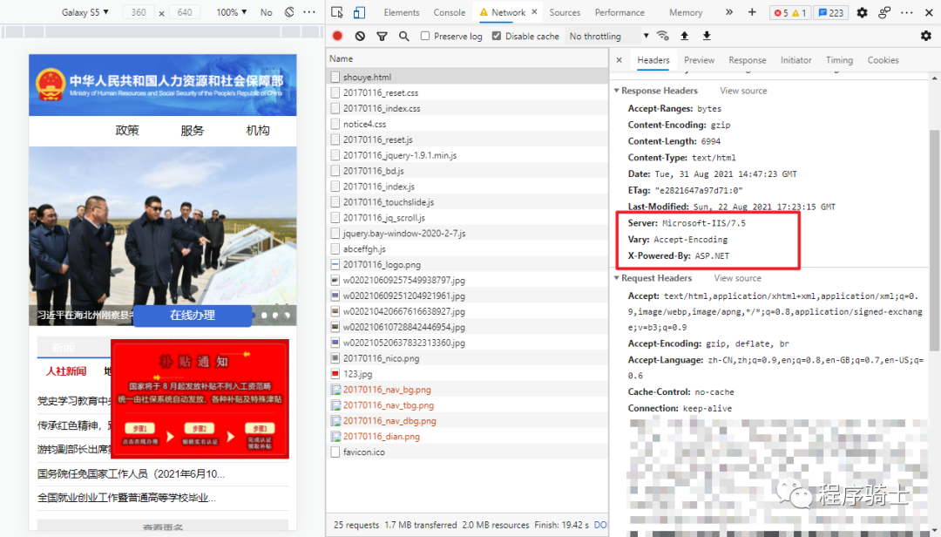Click the 在线办理 button on the webpage
941x537 pixels.
(193, 316)
